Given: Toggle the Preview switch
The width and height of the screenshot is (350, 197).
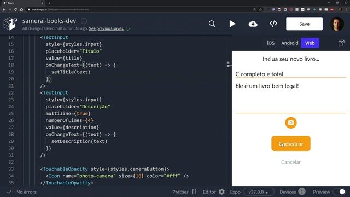Looking at the screenshot, I should click(339, 192).
